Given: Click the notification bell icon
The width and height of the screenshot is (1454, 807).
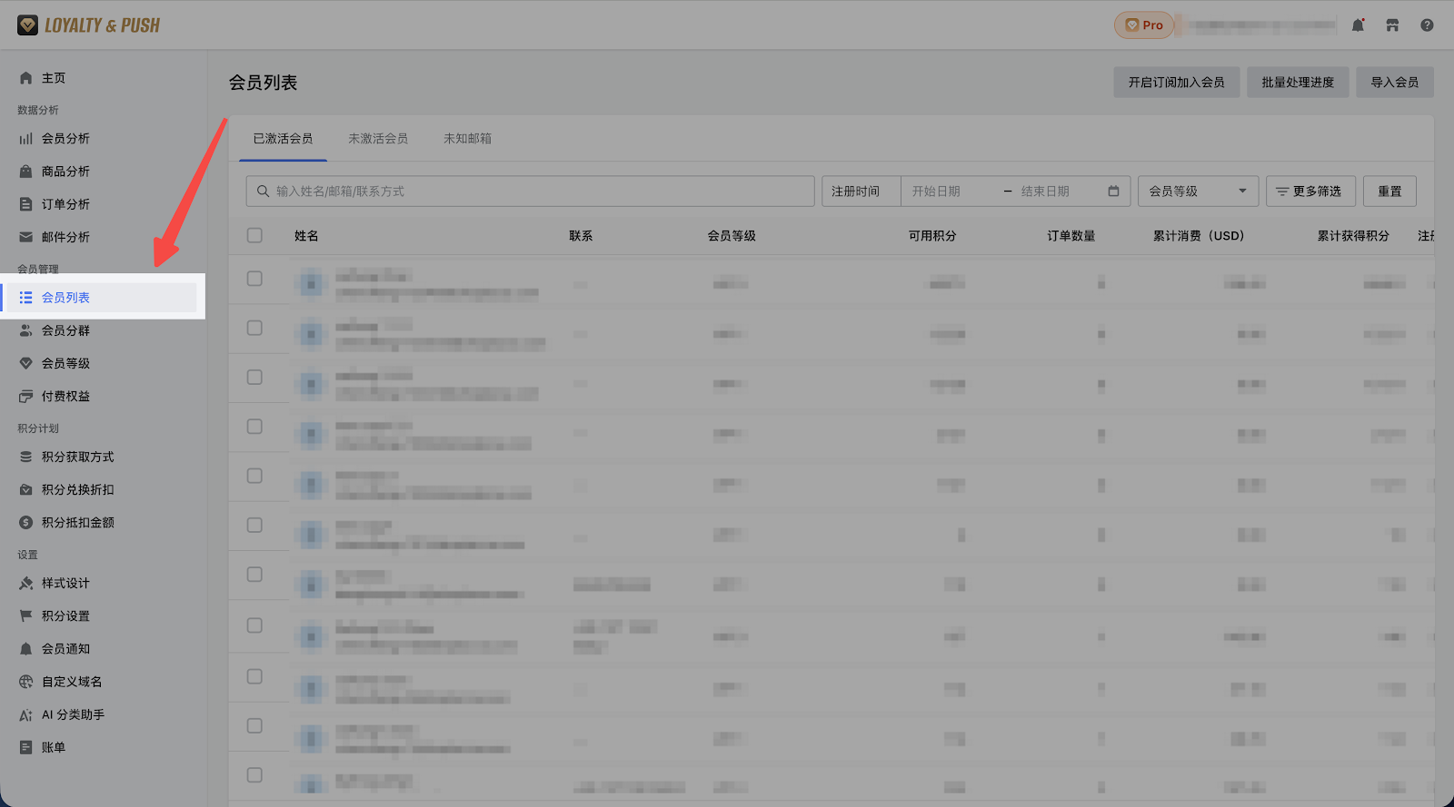Looking at the screenshot, I should pos(1358,25).
